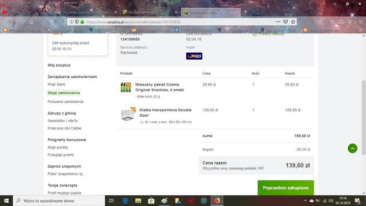Click Firefox icon in taskbar
366x206 pixels.
click(217, 201)
